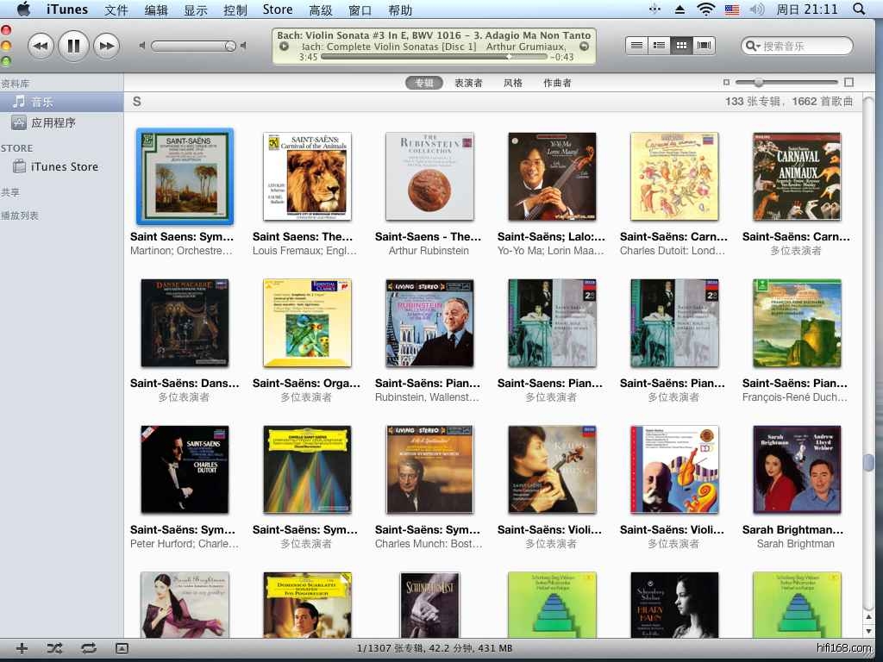Open the input language flag menu
This screenshot has width=883, height=662.
pos(731,10)
